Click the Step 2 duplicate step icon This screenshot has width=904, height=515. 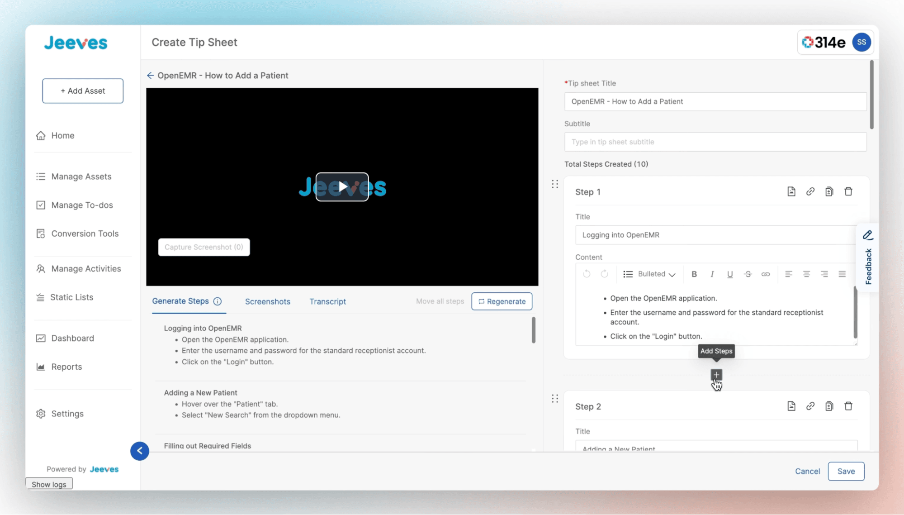829,406
